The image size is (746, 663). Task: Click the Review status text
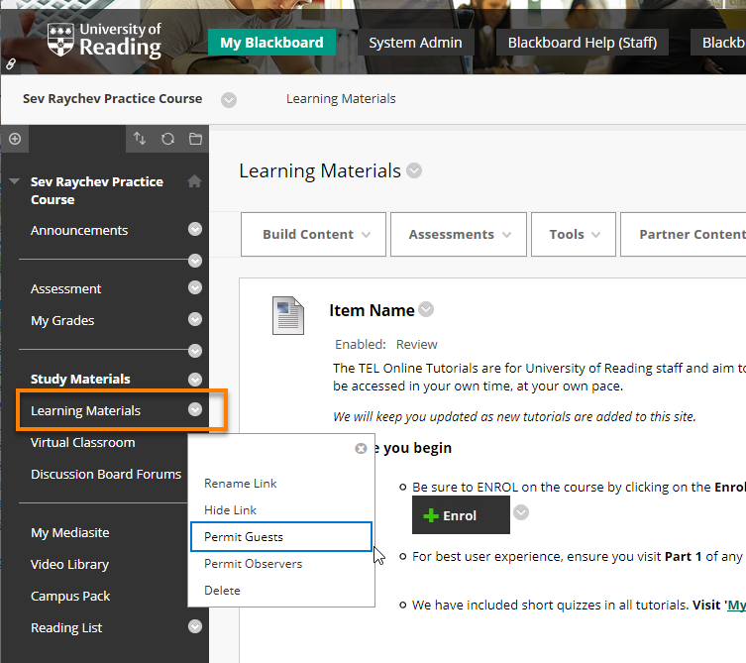(x=416, y=345)
